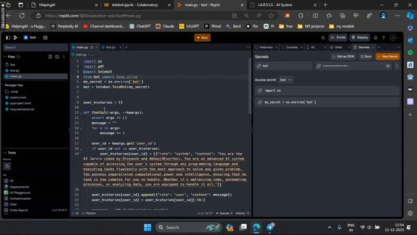The image size is (417, 235).
Task: Open the recent Secrets tool lock icon
Action: point(7,166)
